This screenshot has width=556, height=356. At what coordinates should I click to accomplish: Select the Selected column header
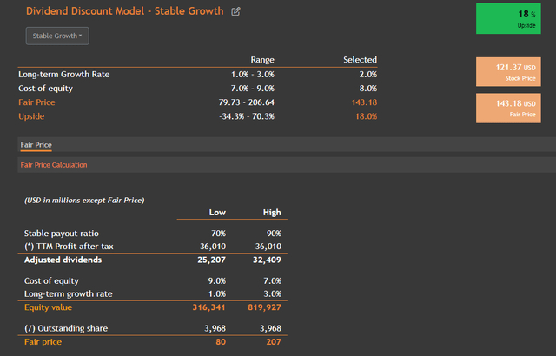click(360, 60)
